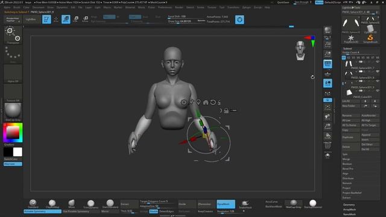This screenshot has height=217, width=386.
Task: Toggle Edit mode button in top shelf
Action: [46, 19]
